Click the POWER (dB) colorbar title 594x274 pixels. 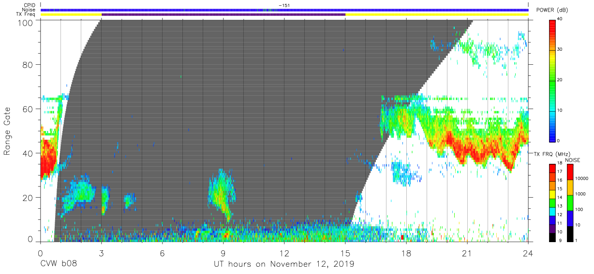pyautogui.click(x=553, y=10)
